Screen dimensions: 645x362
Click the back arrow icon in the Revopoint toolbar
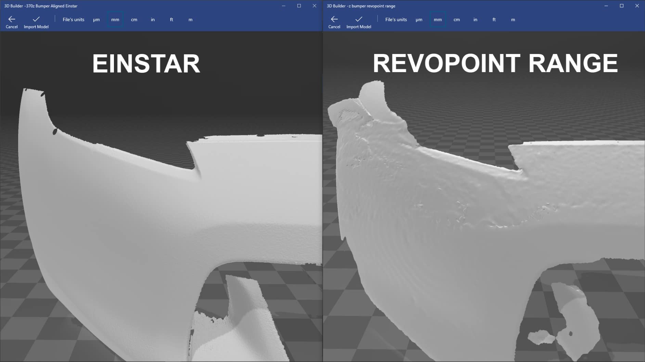point(334,19)
